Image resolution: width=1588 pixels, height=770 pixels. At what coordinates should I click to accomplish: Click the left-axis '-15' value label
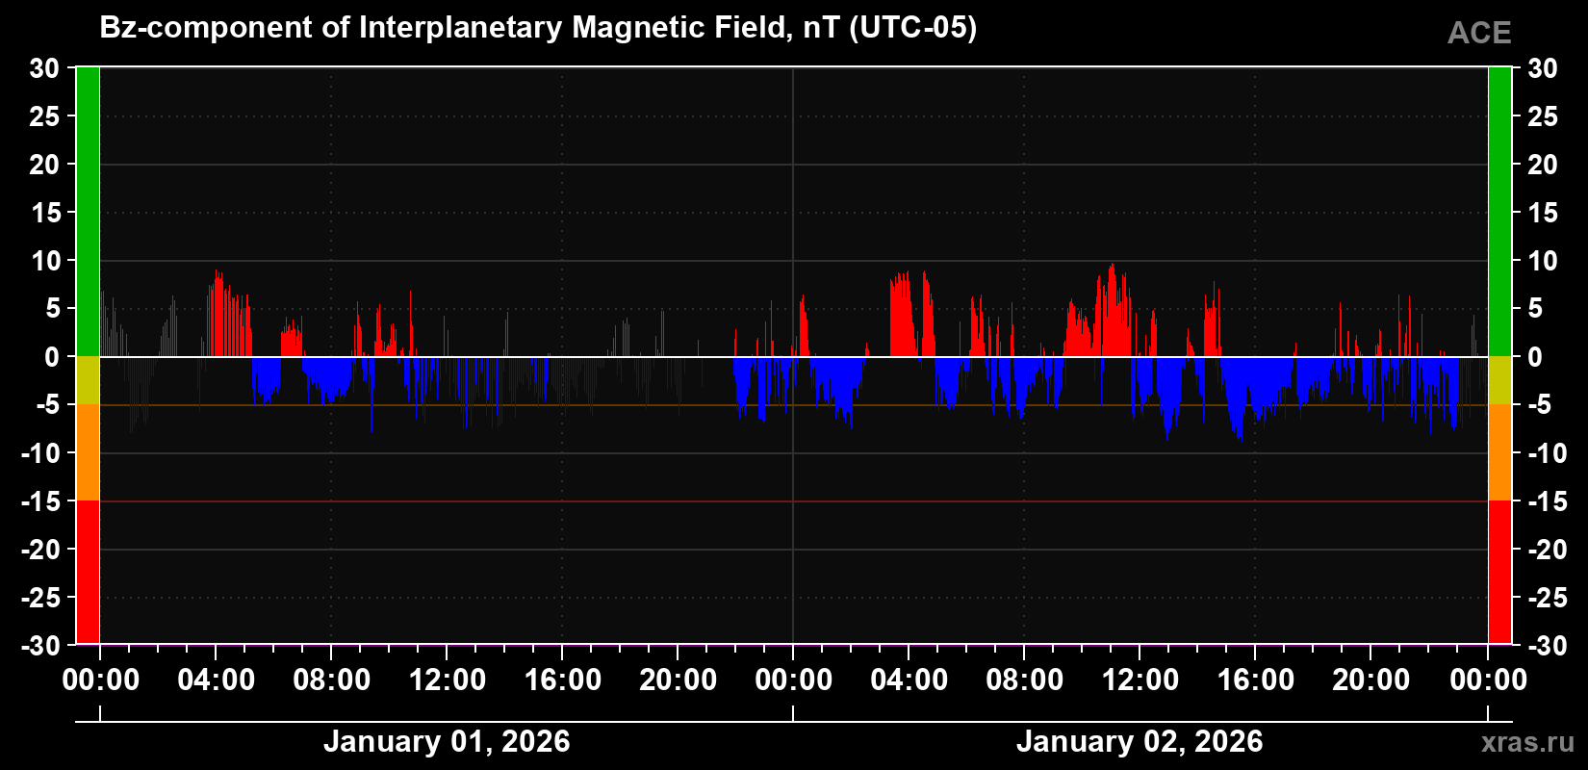click(x=40, y=501)
